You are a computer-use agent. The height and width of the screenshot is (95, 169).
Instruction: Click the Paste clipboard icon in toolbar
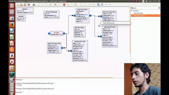[x=46, y=5]
